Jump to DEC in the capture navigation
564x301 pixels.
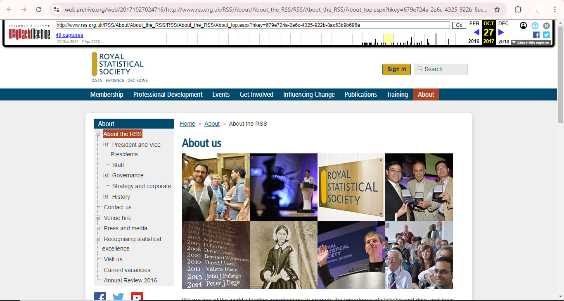[503, 24]
